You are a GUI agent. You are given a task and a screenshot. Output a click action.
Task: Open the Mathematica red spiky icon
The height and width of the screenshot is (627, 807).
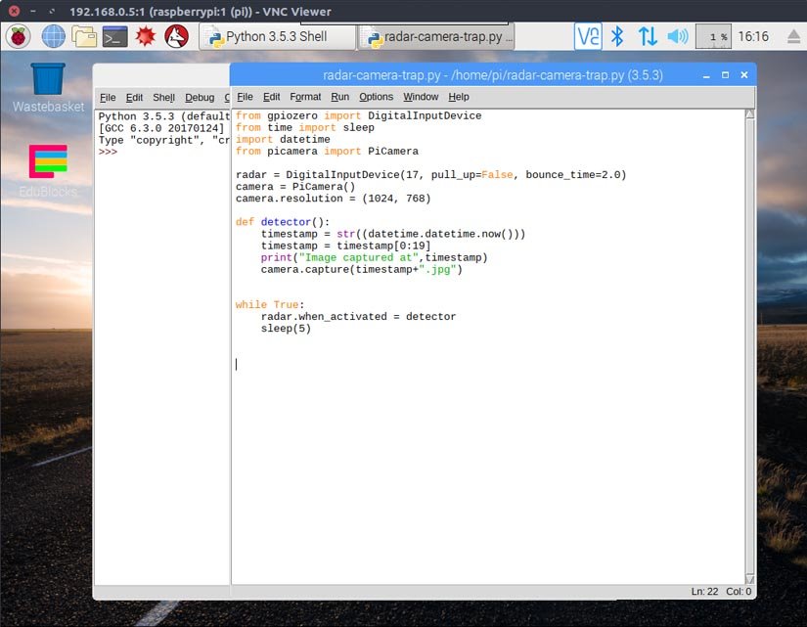coord(146,37)
